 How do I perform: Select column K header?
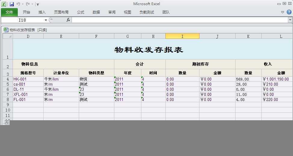coord(248,36)
